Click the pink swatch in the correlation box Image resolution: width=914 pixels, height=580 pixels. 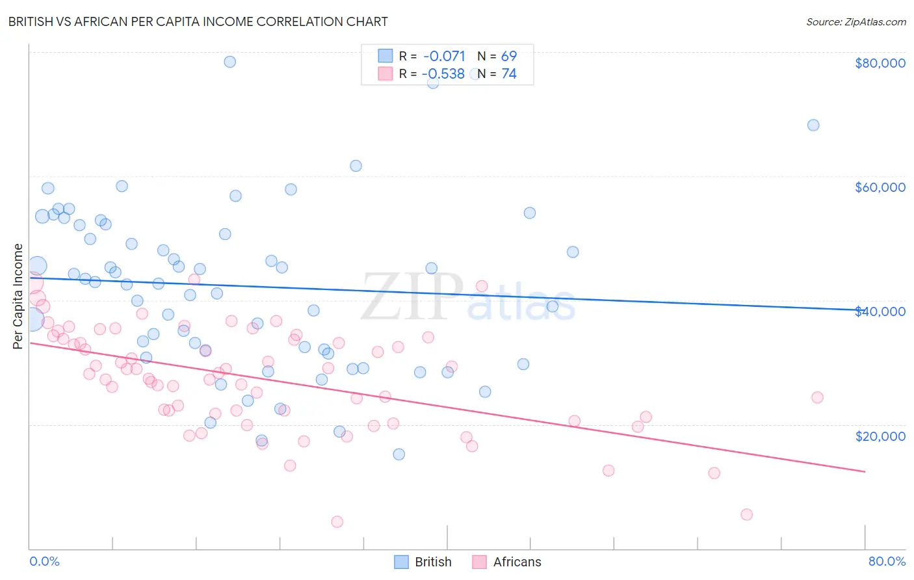pos(385,73)
